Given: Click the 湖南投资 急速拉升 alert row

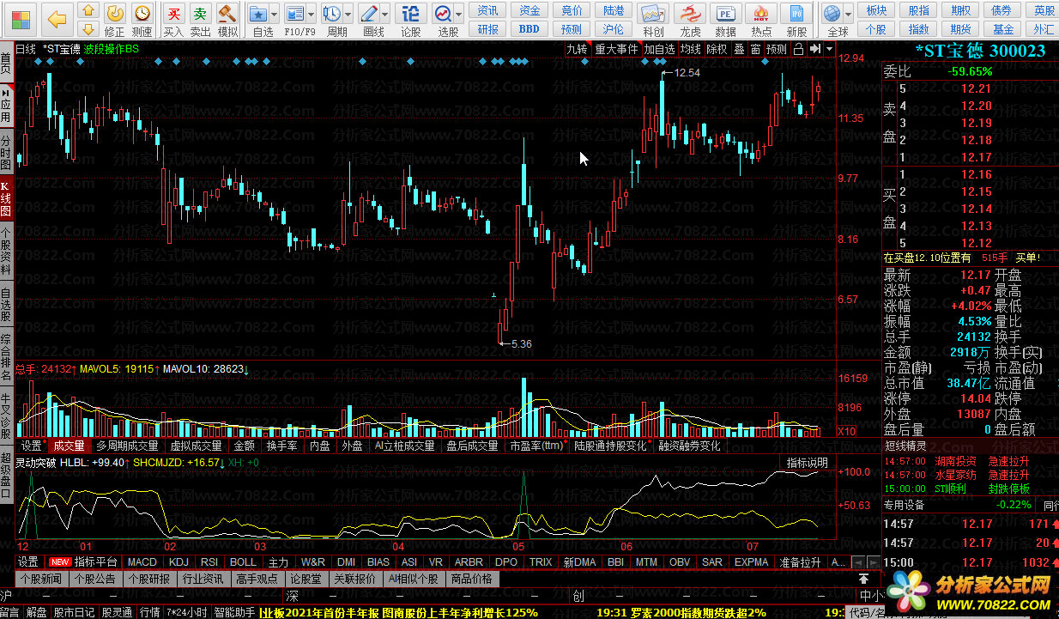Looking at the screenshot, I should click(x=971, y=462).
